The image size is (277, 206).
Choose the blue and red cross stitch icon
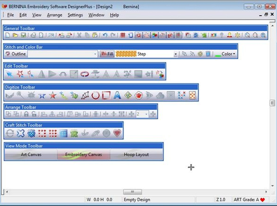tap(181, 95)
